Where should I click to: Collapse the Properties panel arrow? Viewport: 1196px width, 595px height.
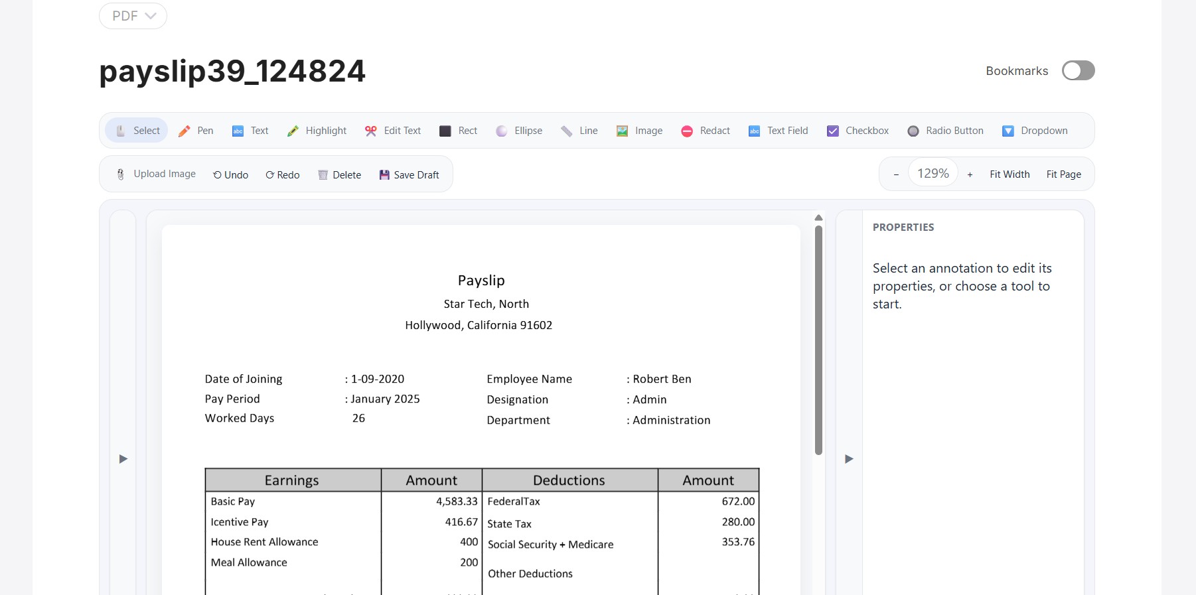point(849,458)
